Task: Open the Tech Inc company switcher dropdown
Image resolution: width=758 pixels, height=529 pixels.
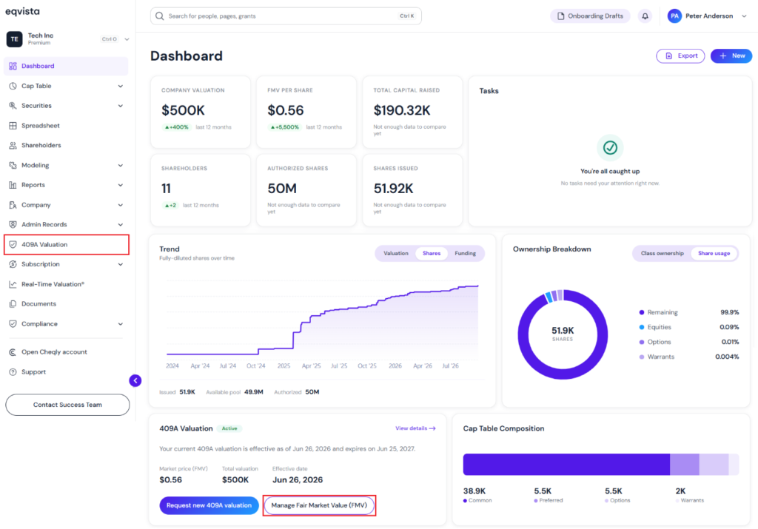Action: (127, 39)
